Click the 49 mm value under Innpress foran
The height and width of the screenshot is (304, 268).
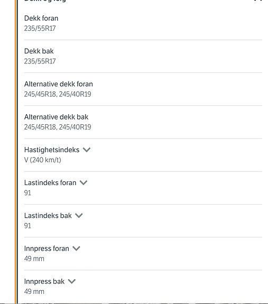34,259
